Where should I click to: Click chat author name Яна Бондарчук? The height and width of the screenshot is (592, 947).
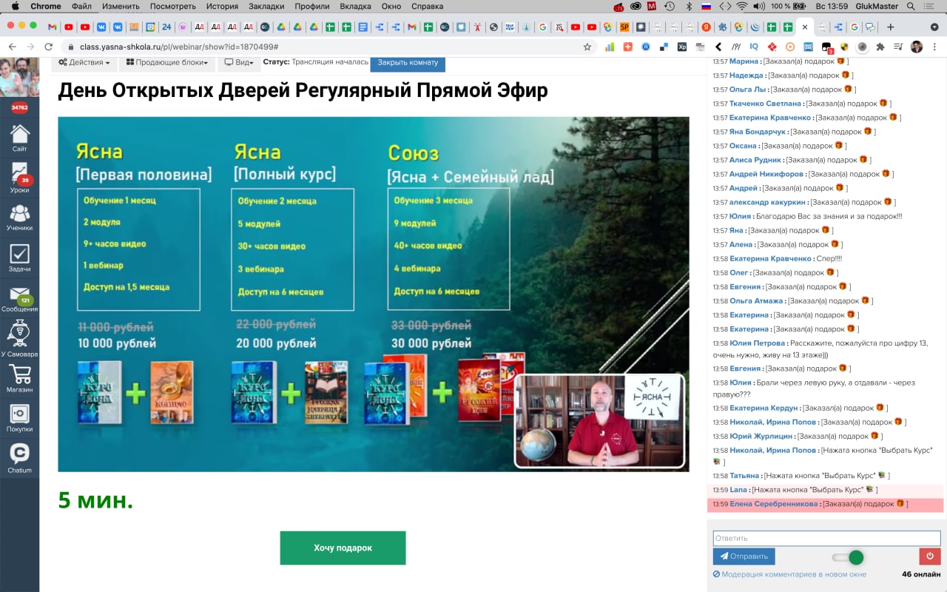click(758, 132)
